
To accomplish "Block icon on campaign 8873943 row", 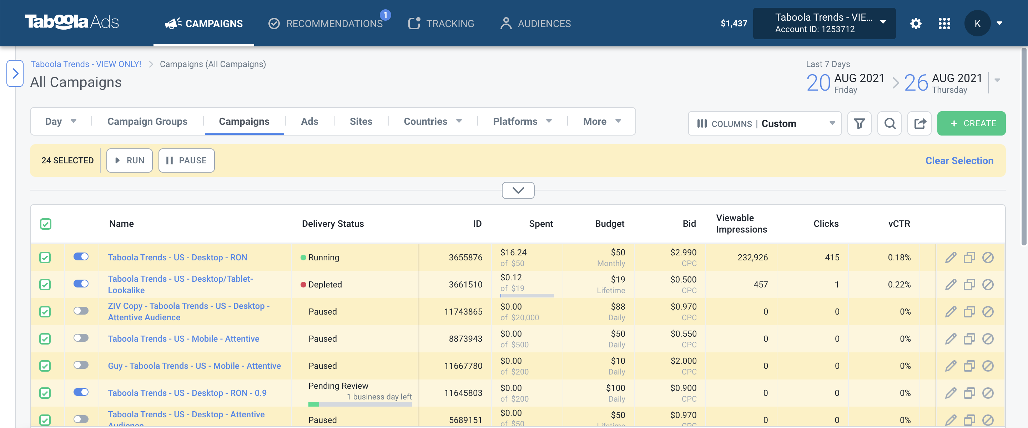I will [x=988, y=338].
